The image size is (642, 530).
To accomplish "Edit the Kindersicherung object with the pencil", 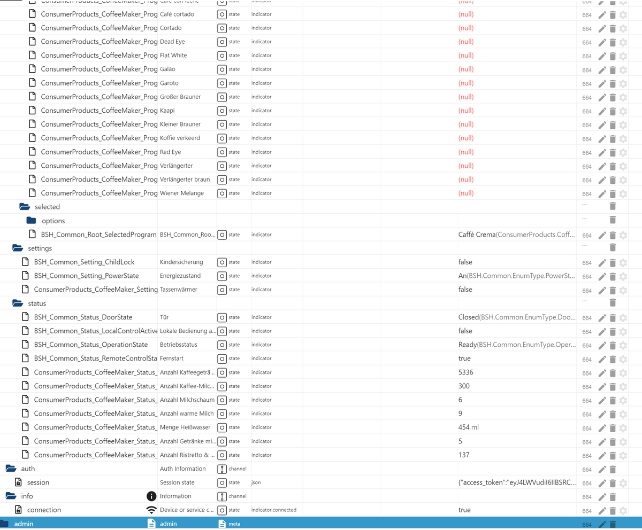I will point(602,263).
